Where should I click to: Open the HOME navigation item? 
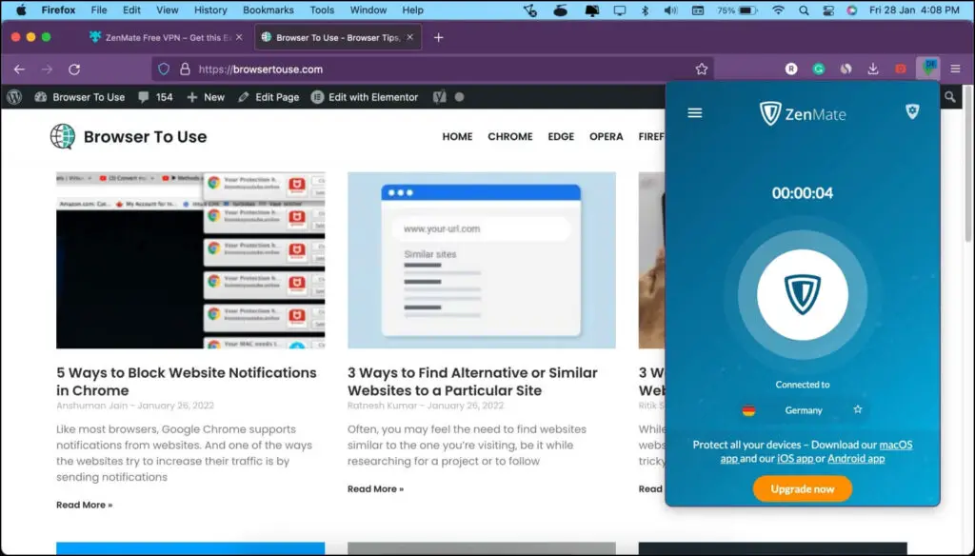457,137
